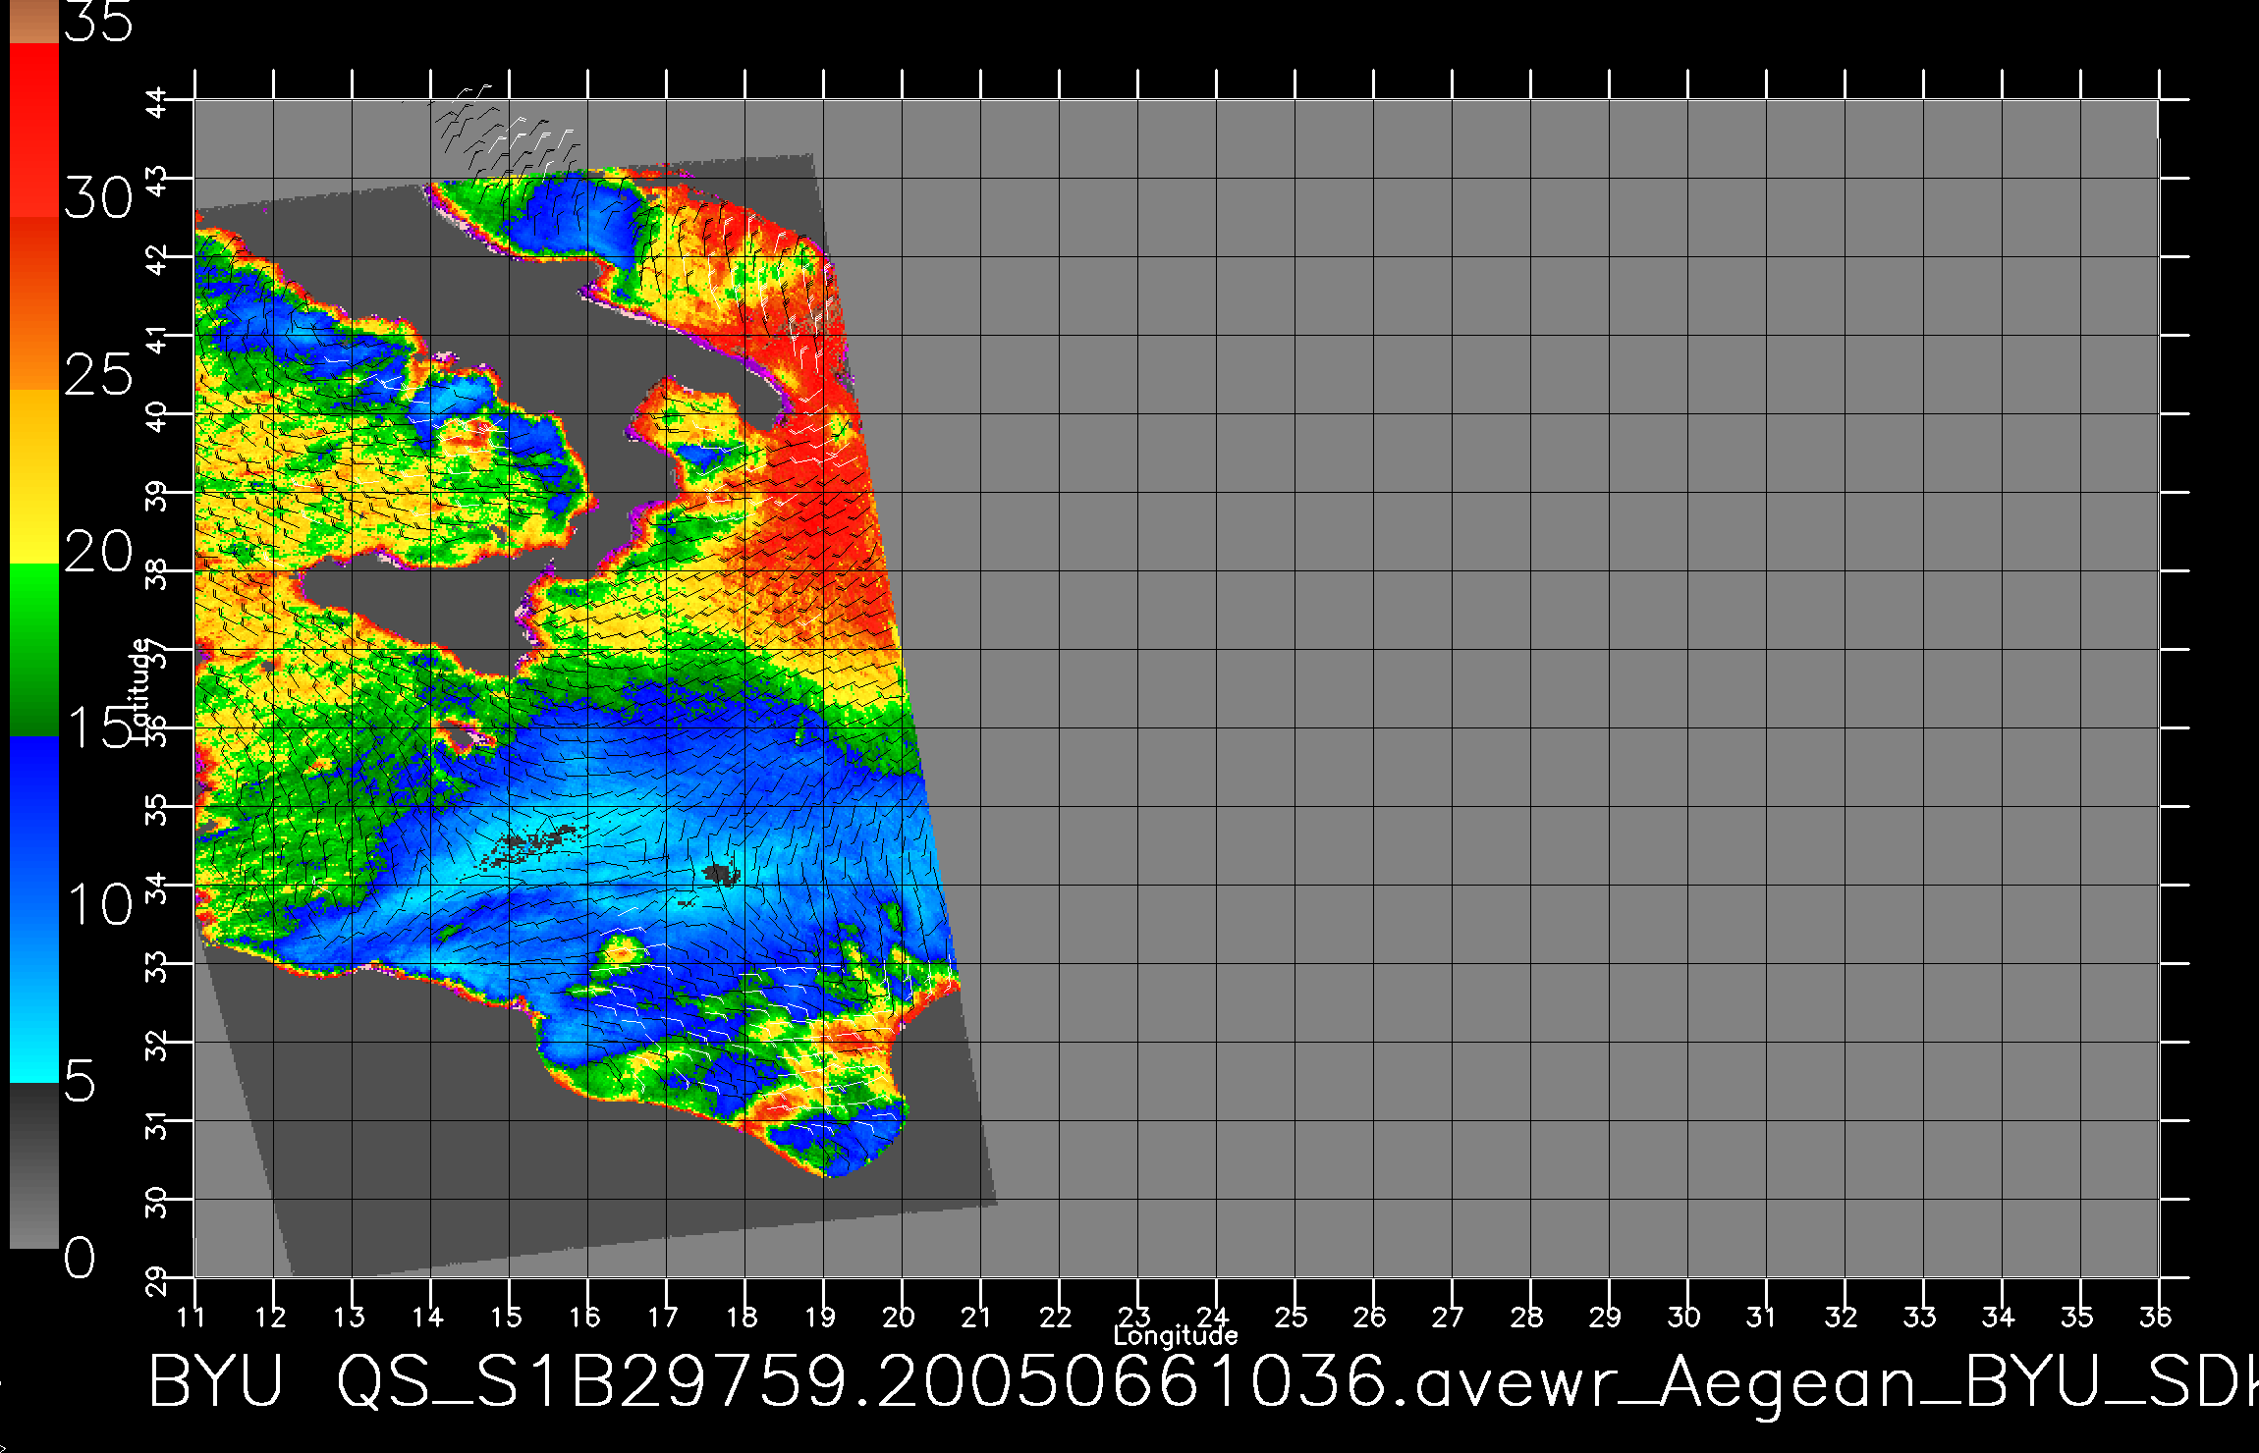Click the plot title beginning "BYU QS_S1B29759"
2259x1453 pixels.
(1203, 1382)
